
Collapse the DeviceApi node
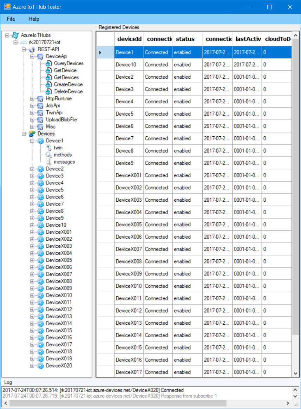(x=32, y=56)
